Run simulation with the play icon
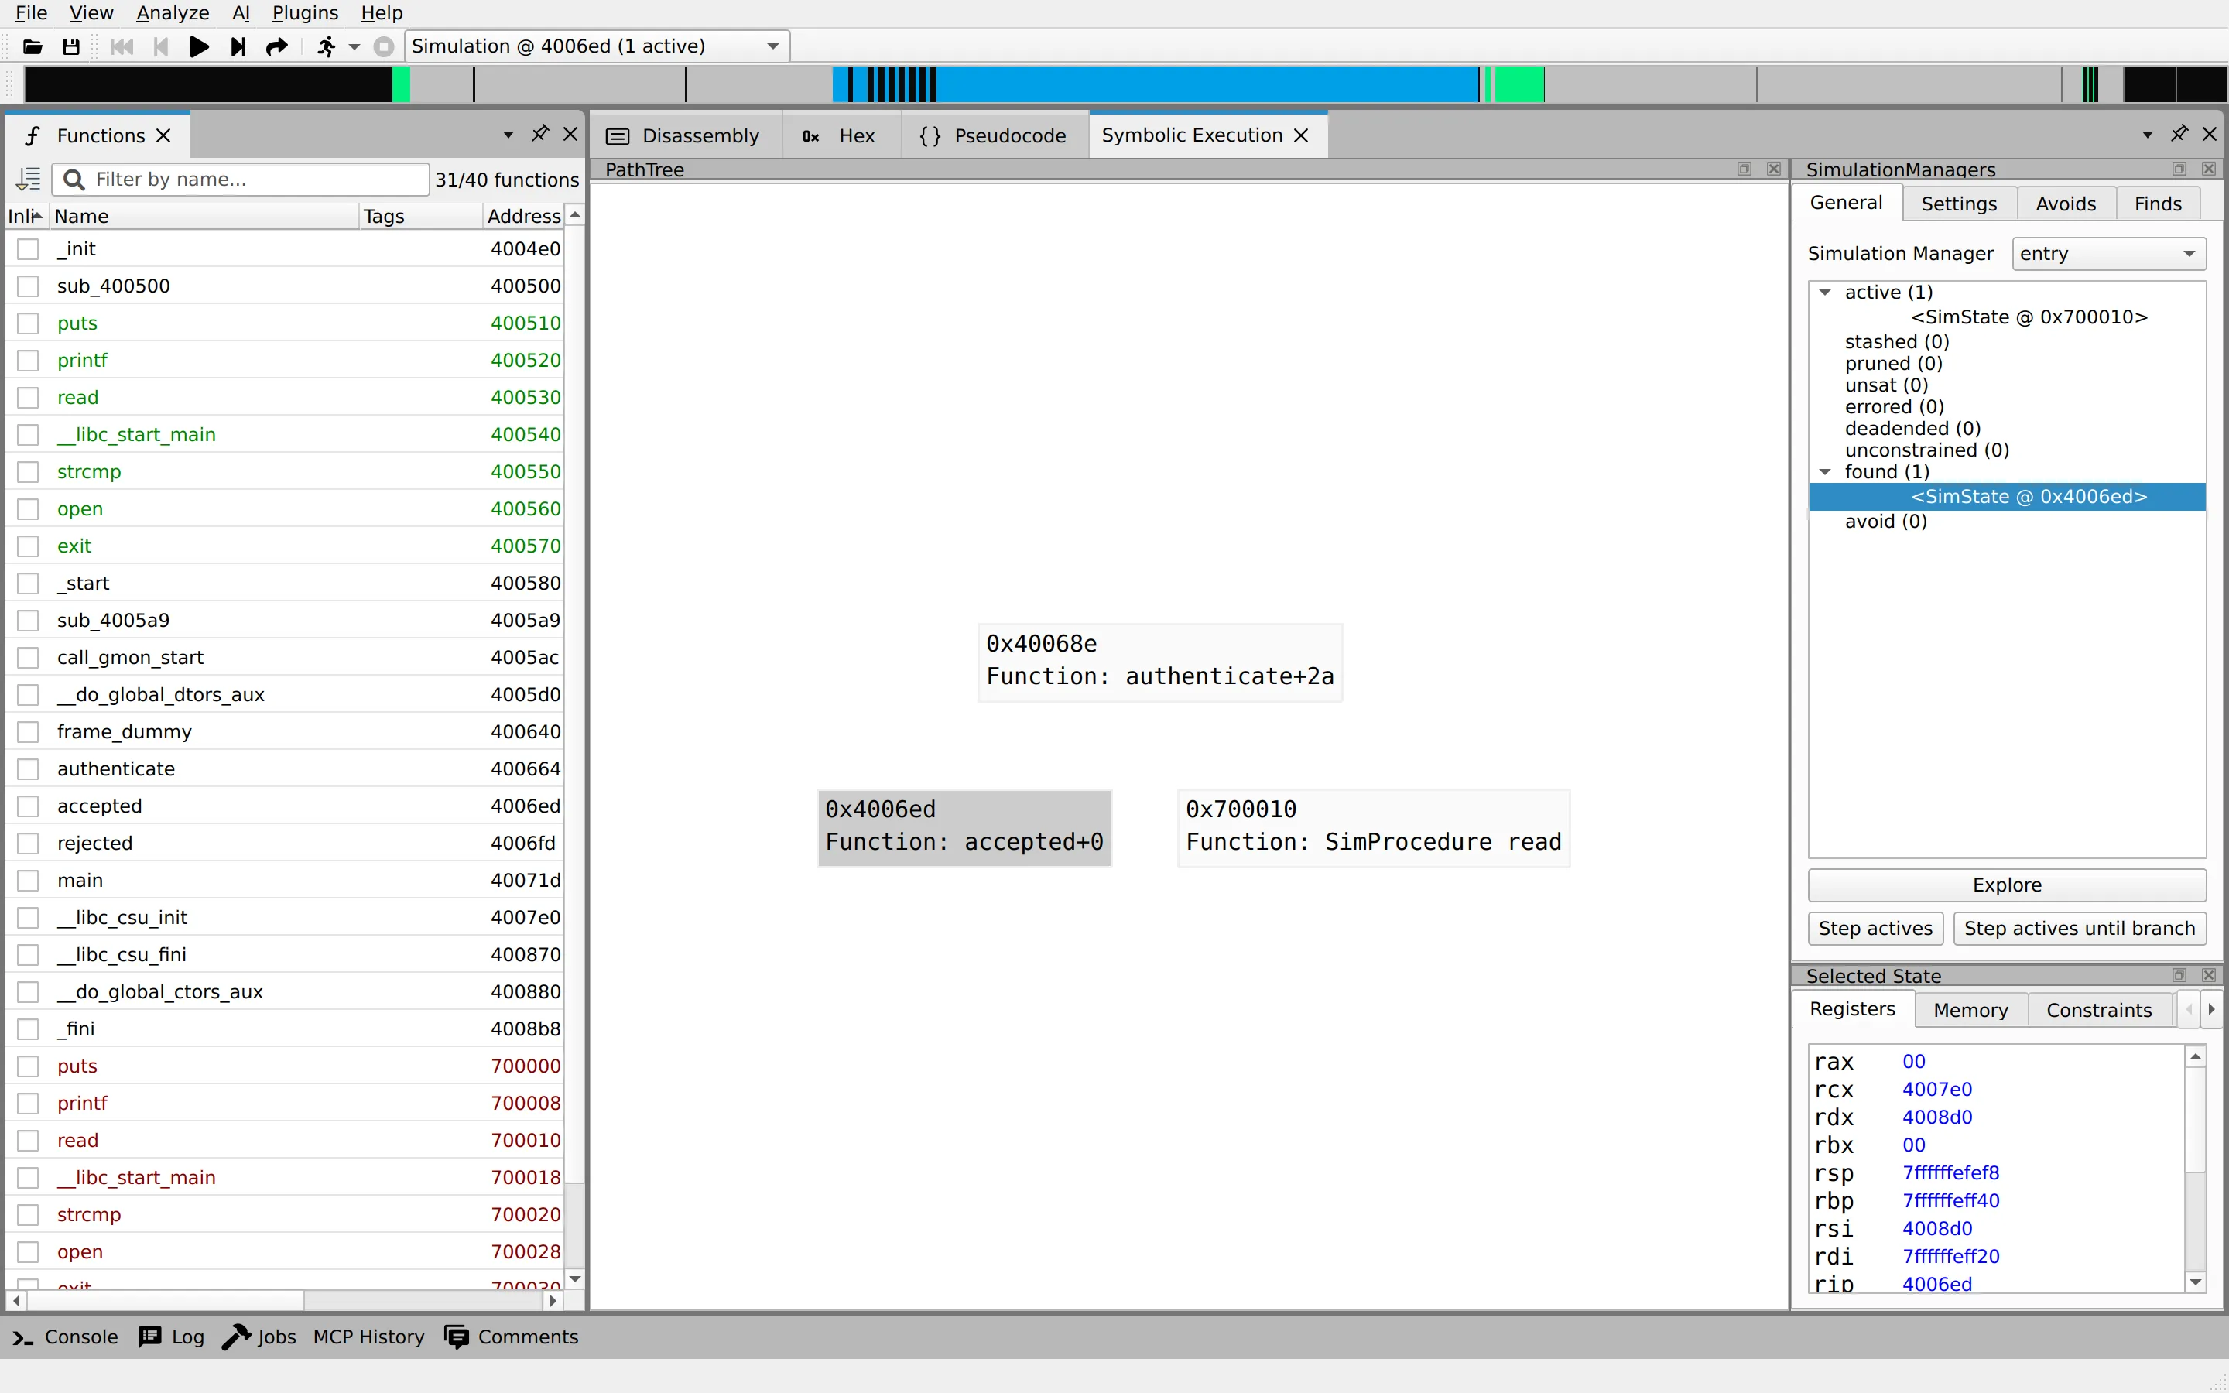This screenshot has height=1393, width=2229. pos(199,46)
